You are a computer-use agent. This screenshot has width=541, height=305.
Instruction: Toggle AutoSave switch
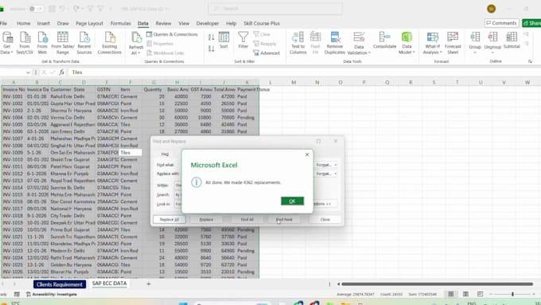36,9
